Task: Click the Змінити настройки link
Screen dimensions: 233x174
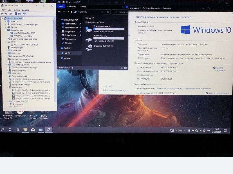Action: tap(220, 69)
